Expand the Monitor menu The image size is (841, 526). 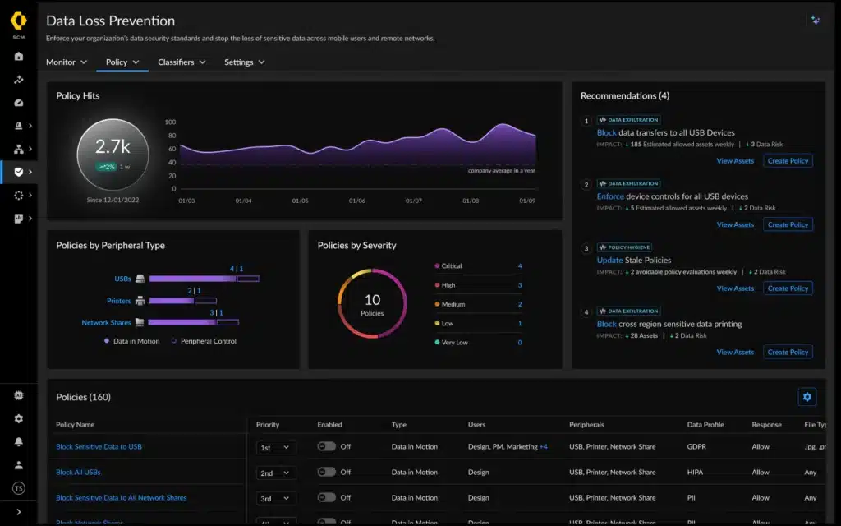point(67,62)
